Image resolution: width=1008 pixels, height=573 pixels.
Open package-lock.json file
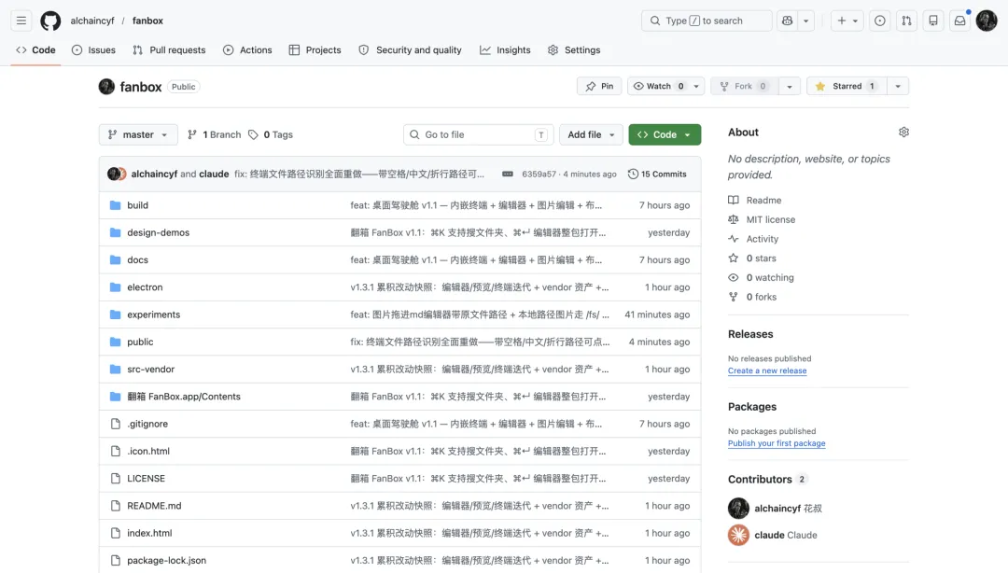click(x=166, y=560)
